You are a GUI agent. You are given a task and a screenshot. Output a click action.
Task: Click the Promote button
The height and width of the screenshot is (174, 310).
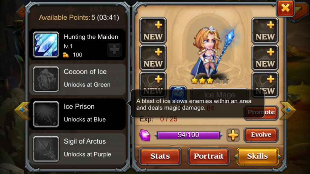(261, 112)
